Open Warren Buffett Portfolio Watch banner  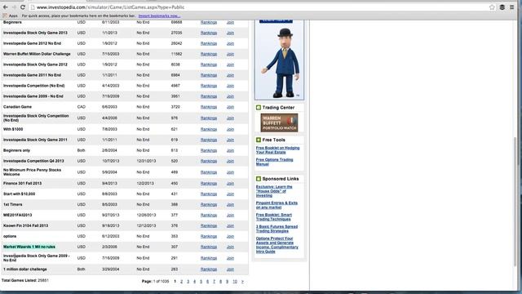279,122
